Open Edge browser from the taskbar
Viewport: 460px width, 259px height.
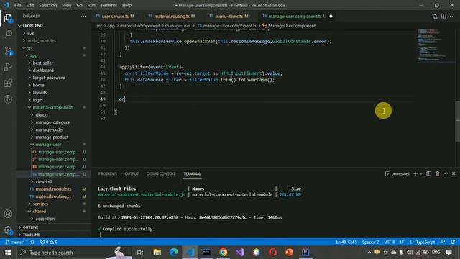[x=174, y=253]
